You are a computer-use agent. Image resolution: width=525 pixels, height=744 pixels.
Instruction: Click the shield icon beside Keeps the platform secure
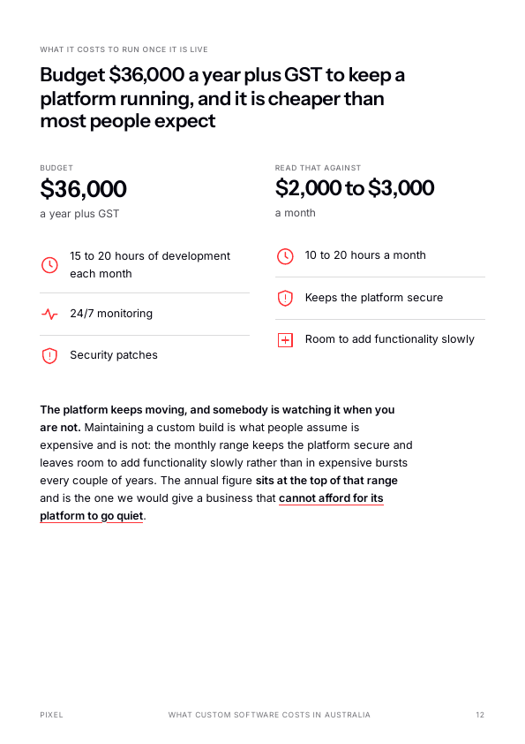(285, 298)
